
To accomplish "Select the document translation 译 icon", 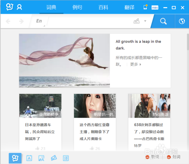I will pos(66,158).
